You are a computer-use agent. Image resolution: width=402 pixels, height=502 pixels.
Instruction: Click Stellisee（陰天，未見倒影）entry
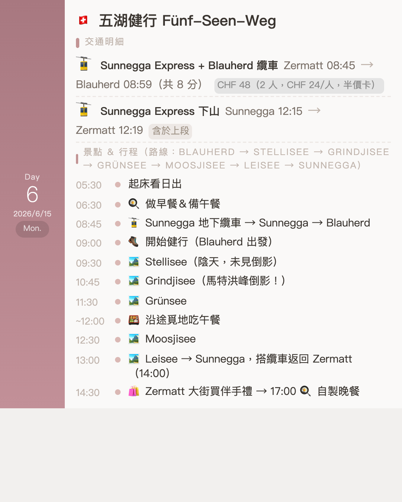pyautogui.click(x=211, y=262)
